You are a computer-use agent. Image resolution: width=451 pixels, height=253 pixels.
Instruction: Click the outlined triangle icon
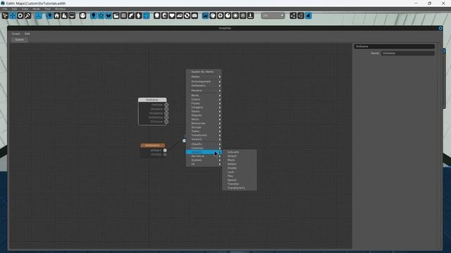301,15
